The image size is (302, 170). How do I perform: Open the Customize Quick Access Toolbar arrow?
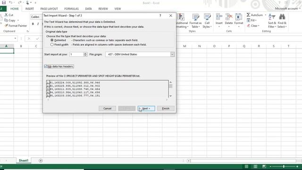35,3
